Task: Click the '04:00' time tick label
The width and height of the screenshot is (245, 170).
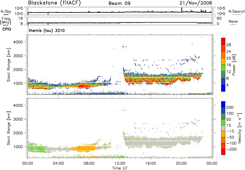Action: (x=58, y=164)
